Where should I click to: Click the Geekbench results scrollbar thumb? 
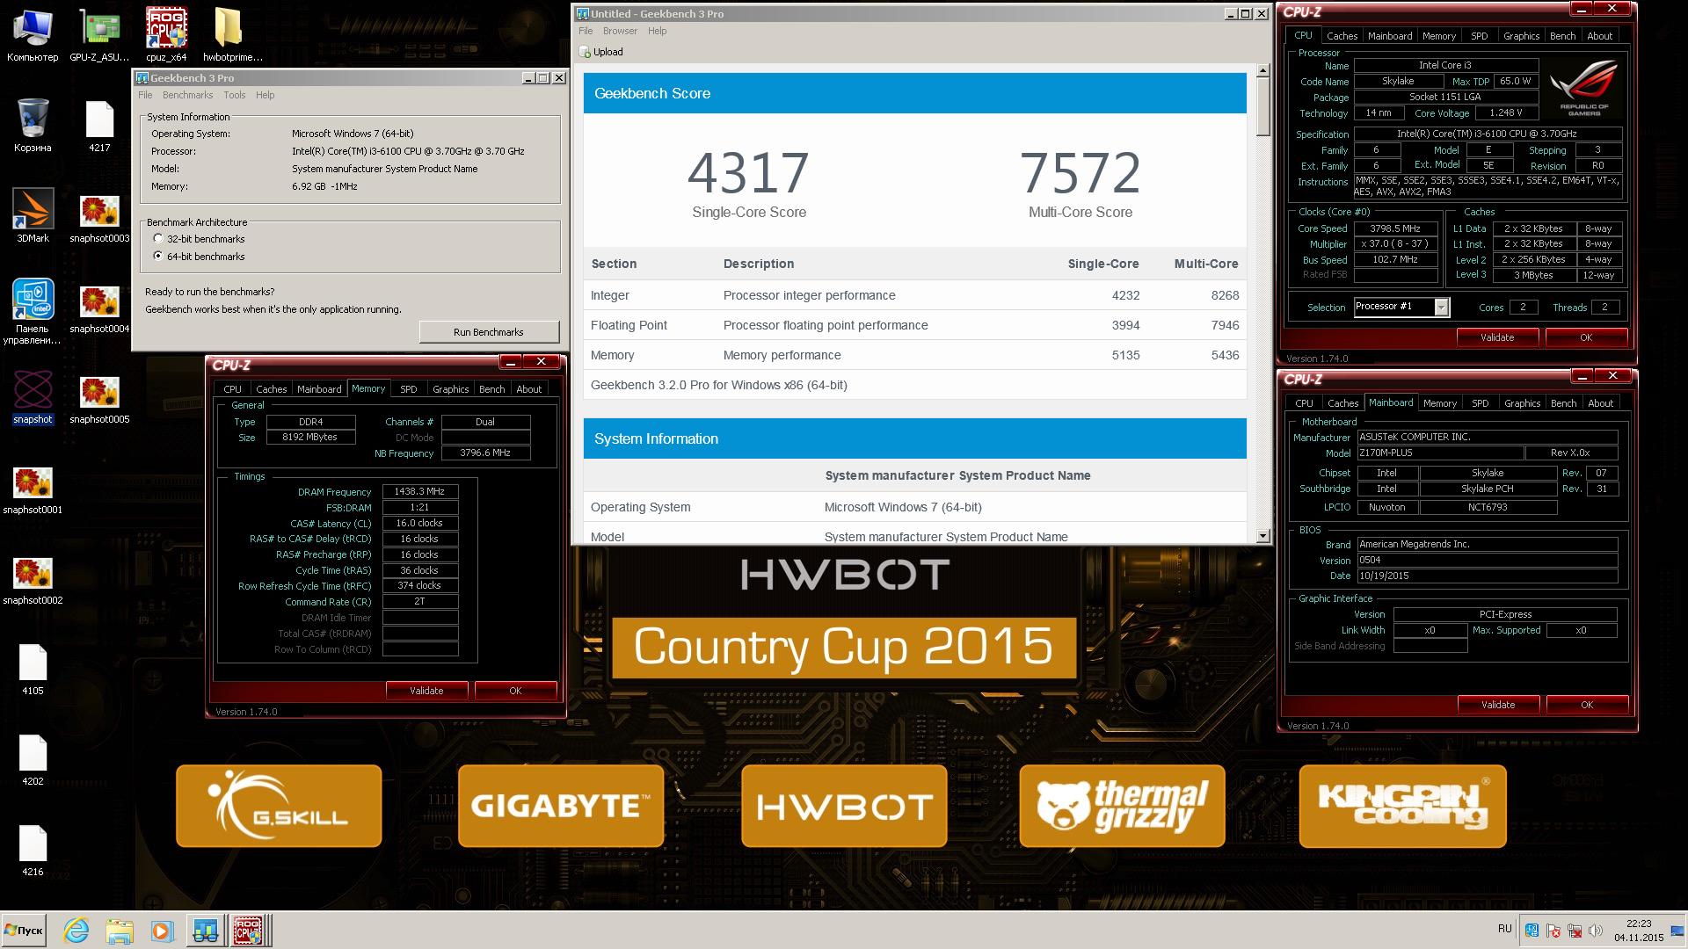pos(1263,107)
